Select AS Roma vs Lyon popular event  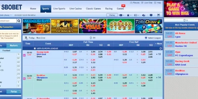click(181, 35)
